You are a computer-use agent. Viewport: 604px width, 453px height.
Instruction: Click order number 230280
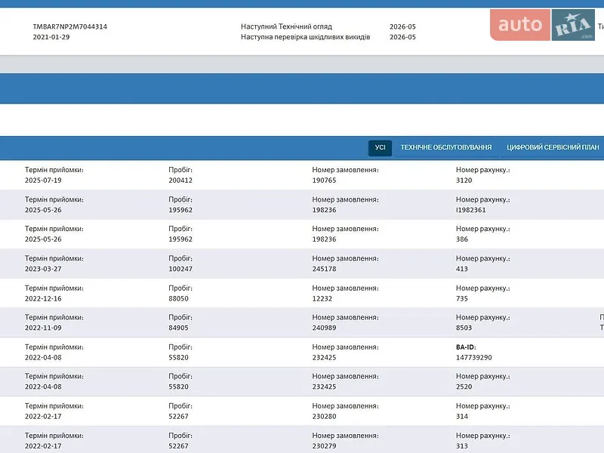[x=325, y=417]
